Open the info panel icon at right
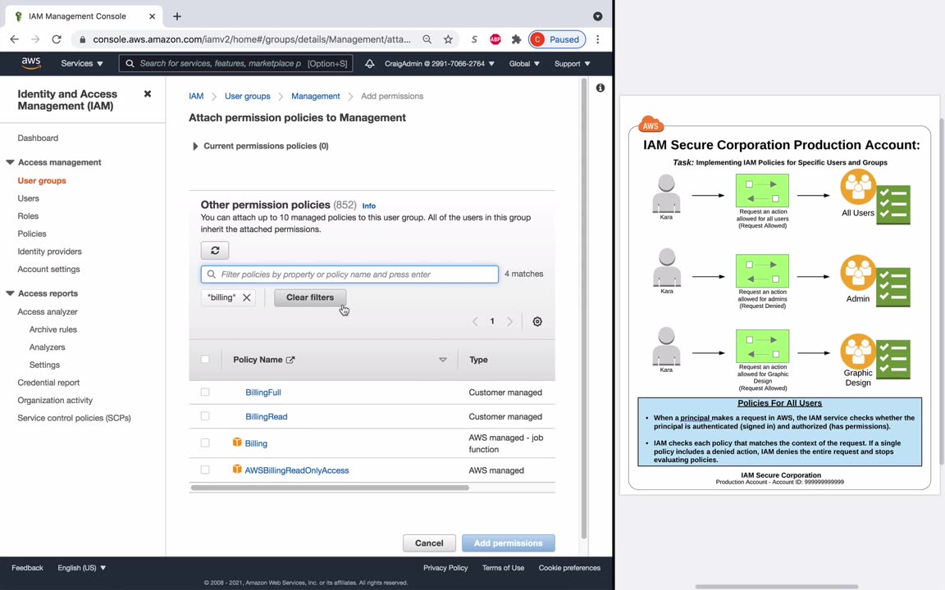The image size is (945, 590). pyautogui.click(x=600, y=88)
